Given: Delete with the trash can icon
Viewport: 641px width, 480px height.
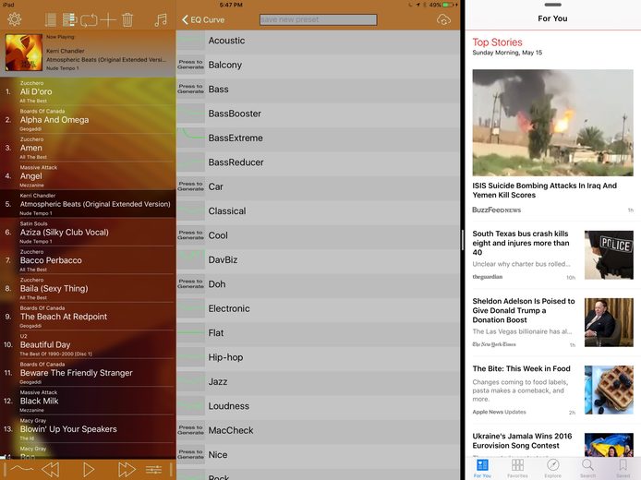Looking at the screenshot, I should click(x=127, y=19).
